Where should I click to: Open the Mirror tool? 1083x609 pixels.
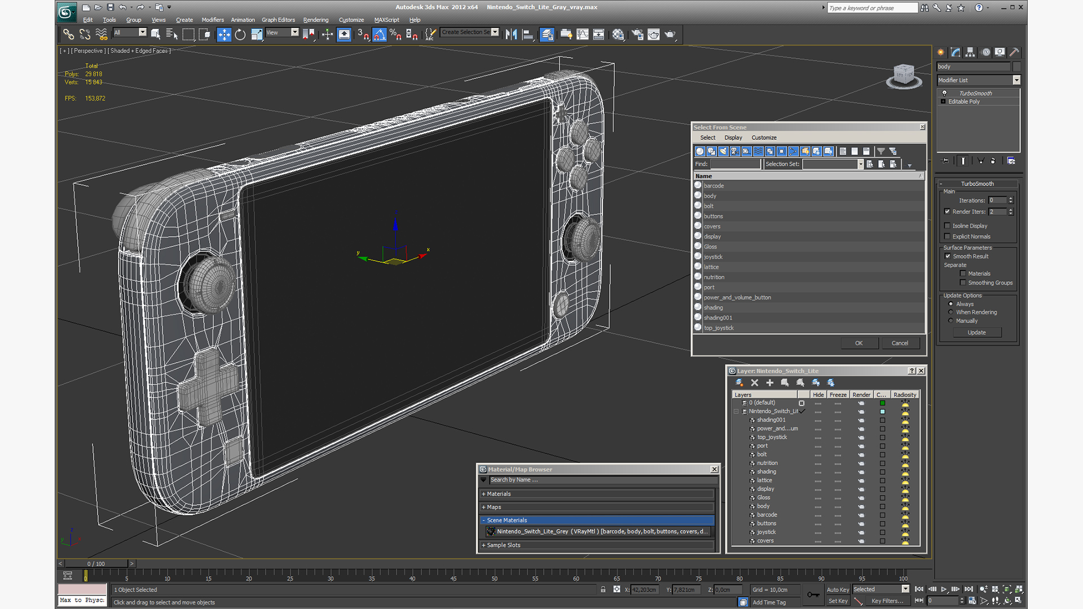tap(511, 35)
